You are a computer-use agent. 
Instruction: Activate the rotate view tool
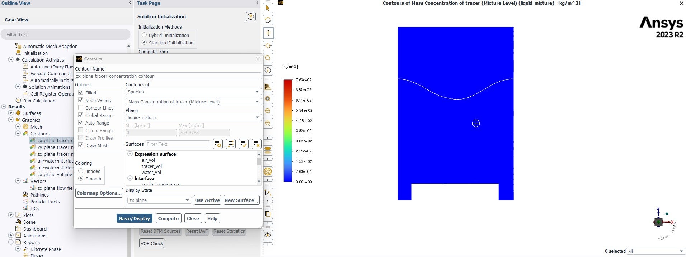point(268,20)
